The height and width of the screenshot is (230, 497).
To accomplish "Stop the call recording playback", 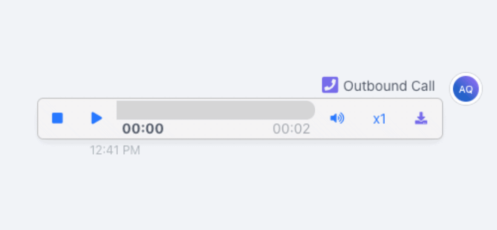I will click(x=58, y=118).
